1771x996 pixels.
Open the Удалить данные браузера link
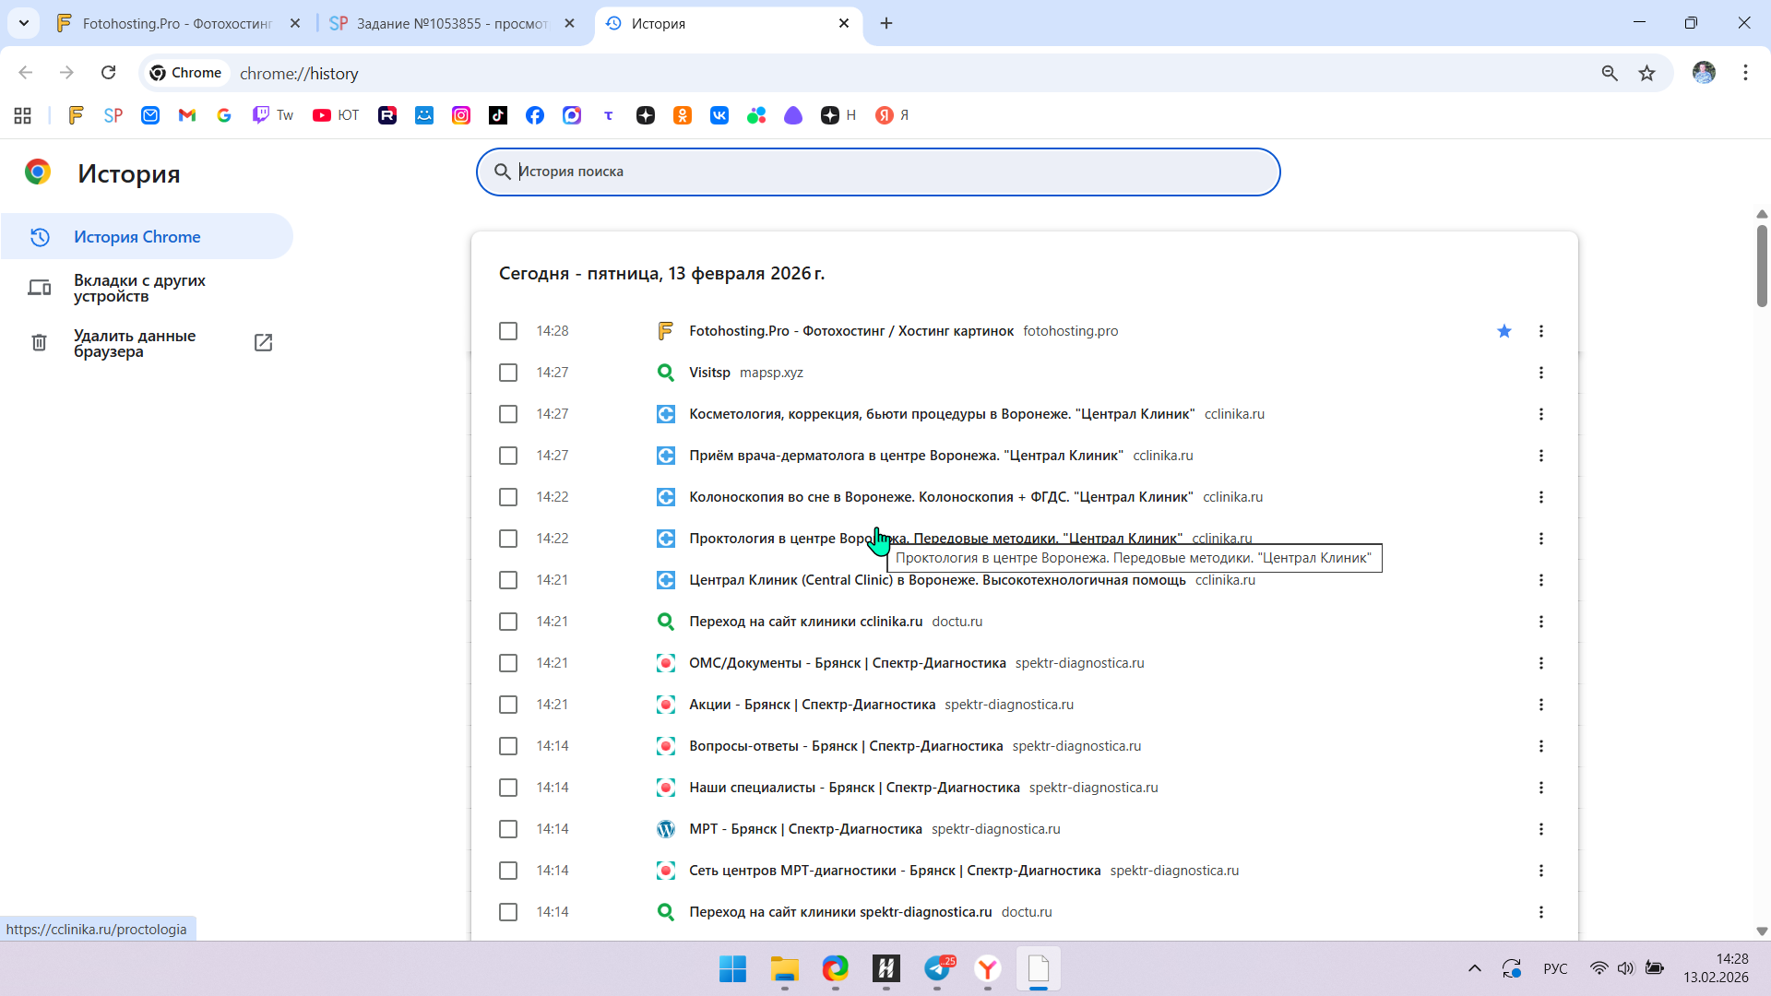pyautogui.click(x=135, y=343)
